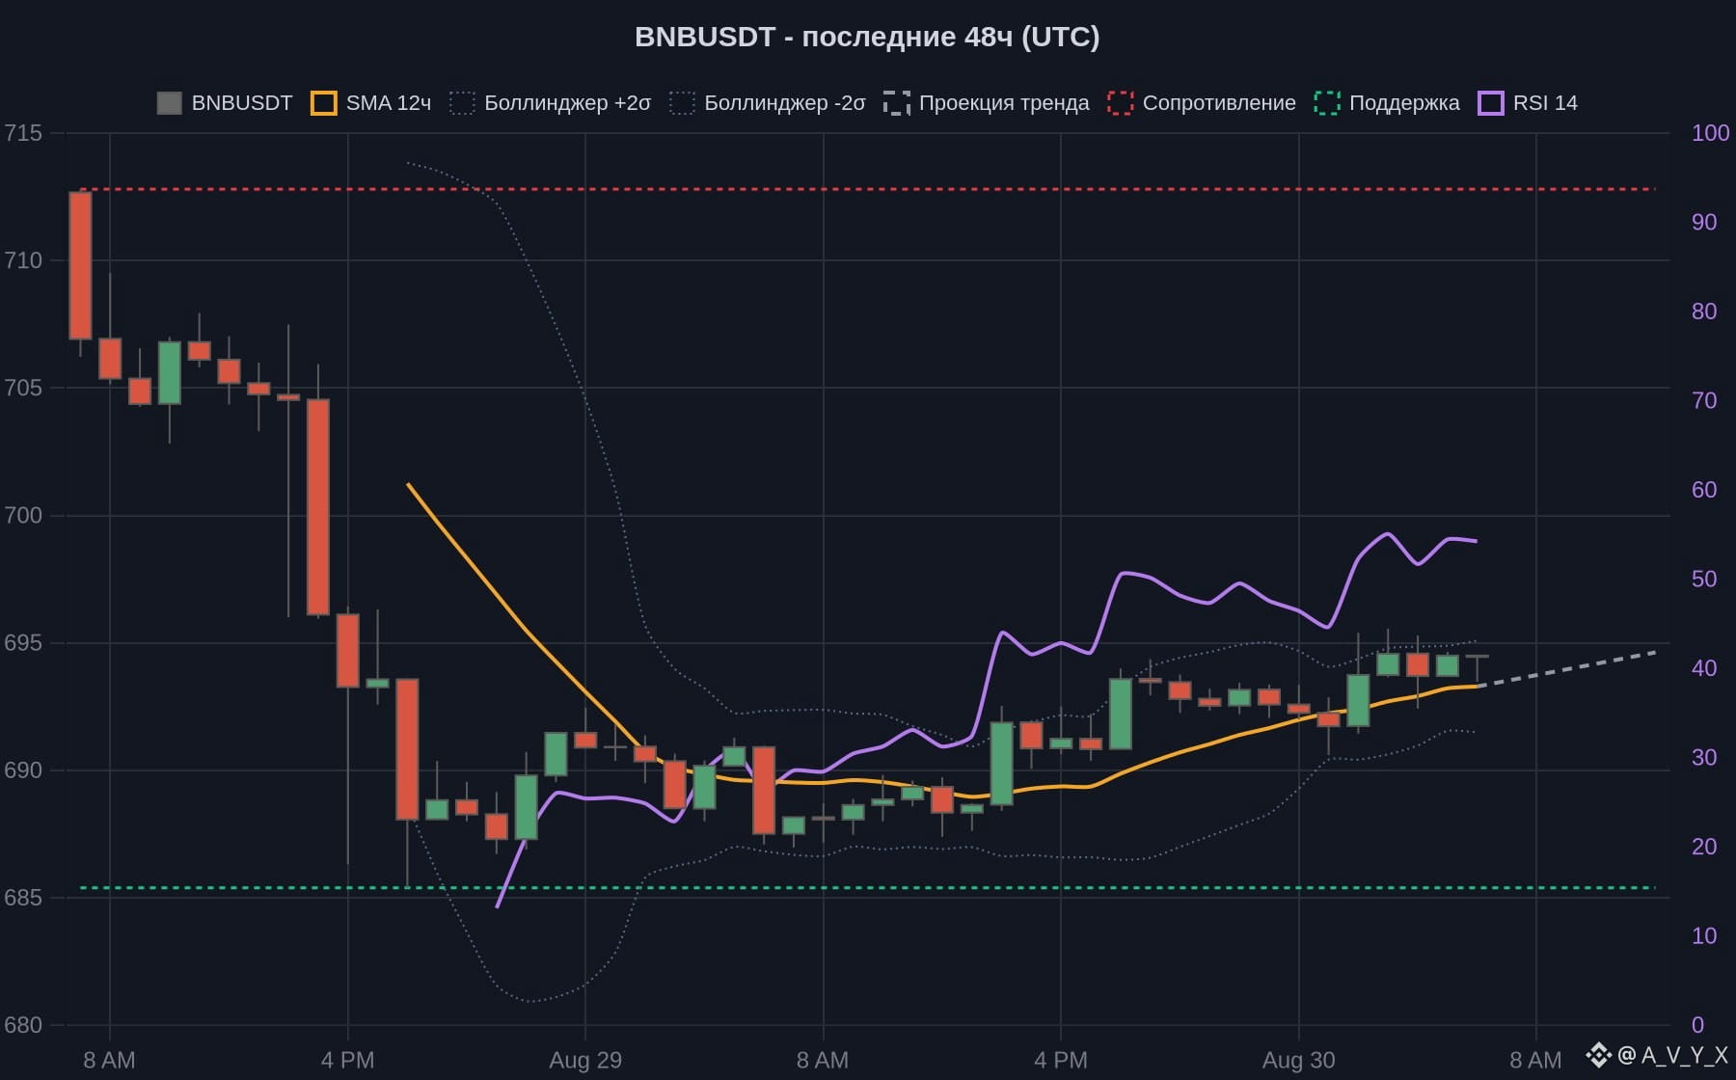This screenshot has height=1080, width=1736.
Task: Click the 20 label on the RSI axis
Action: [x=1704, y=847]
